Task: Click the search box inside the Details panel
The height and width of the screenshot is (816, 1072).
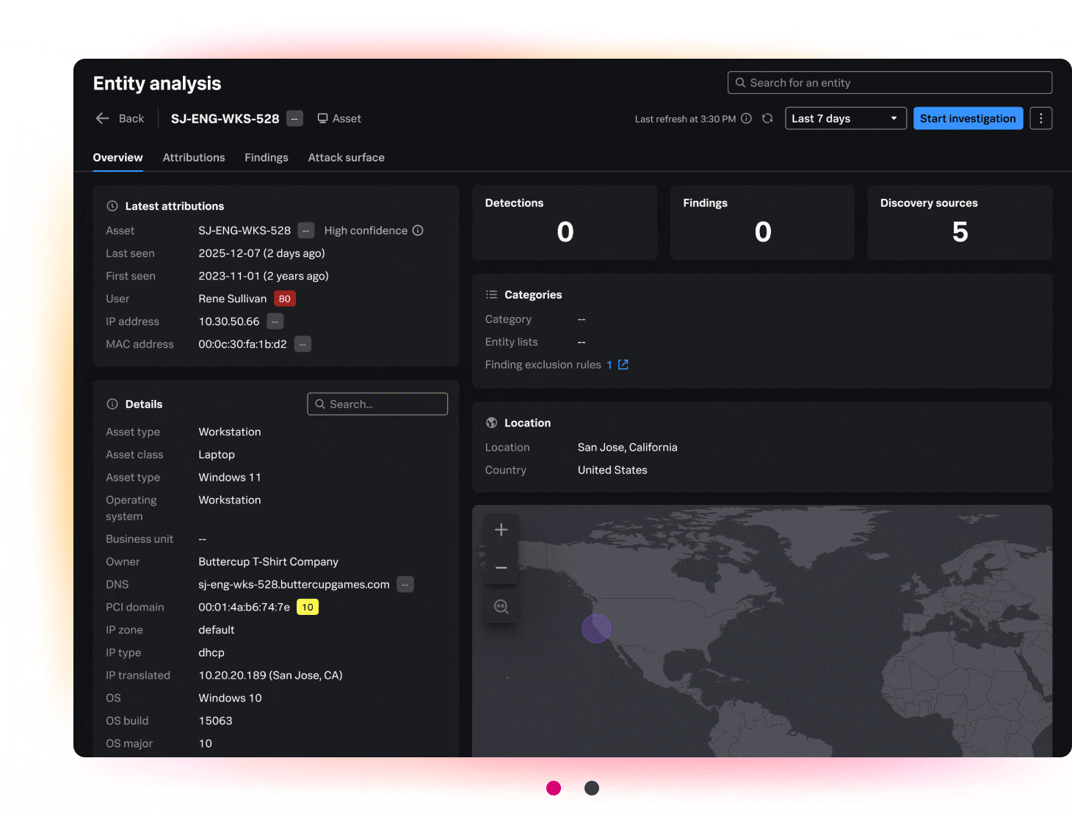Action: pyautogui.click(x=377, y=404)
